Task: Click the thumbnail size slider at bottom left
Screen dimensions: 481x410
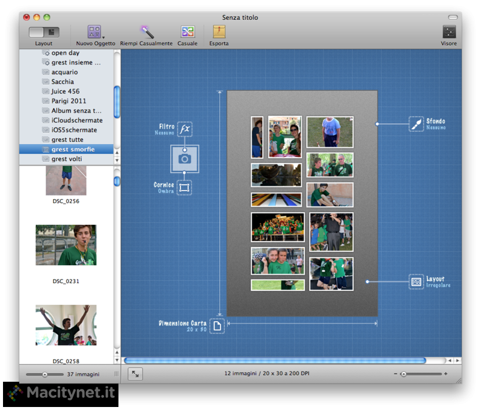Action: [44, 375]
